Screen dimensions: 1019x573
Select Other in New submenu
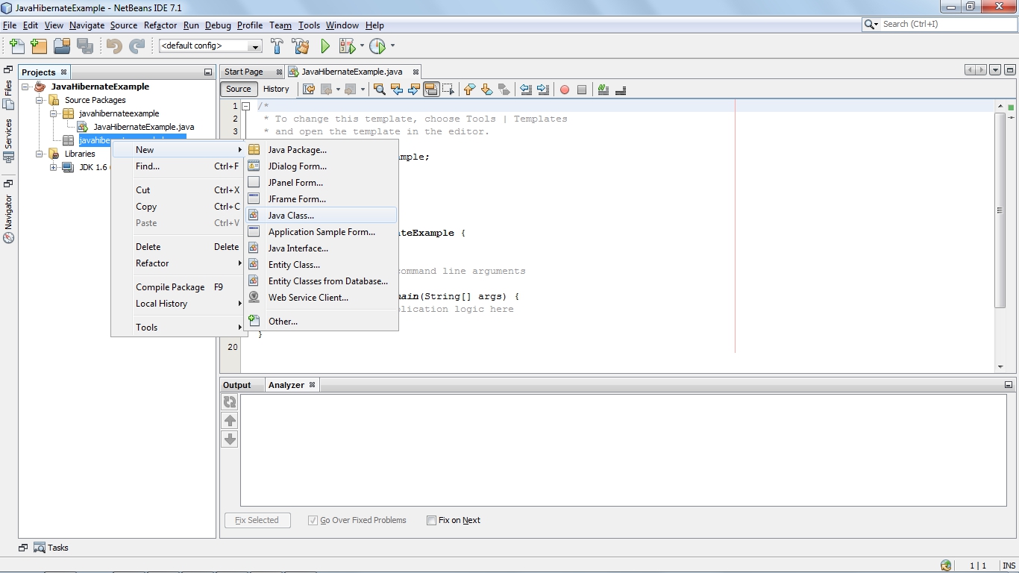pyautogui.click(x=322, y=322)
